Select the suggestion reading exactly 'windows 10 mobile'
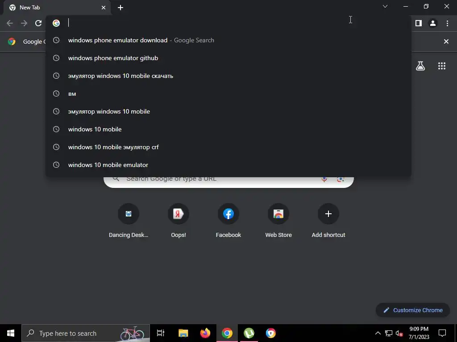457x342 pixels. (228, 129)
